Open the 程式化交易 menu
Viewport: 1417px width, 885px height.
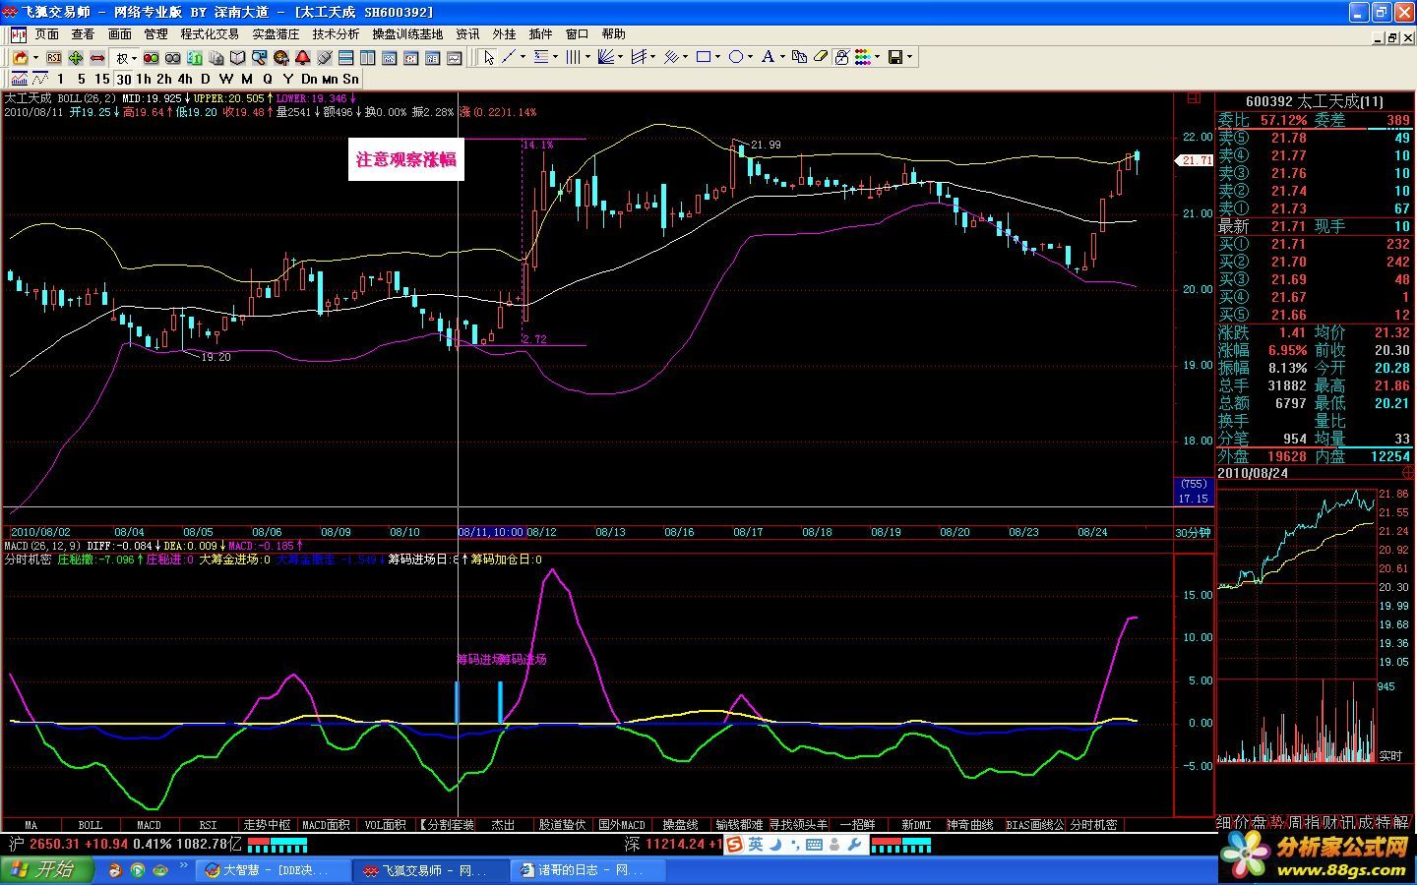pyautogui.click(x=209, y=34)
